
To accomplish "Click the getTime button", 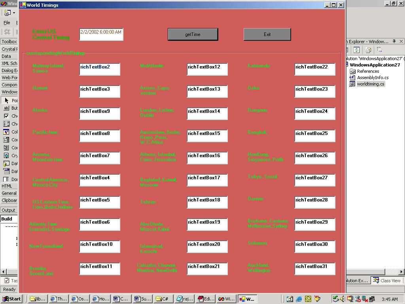I will (x=193, y=34).
